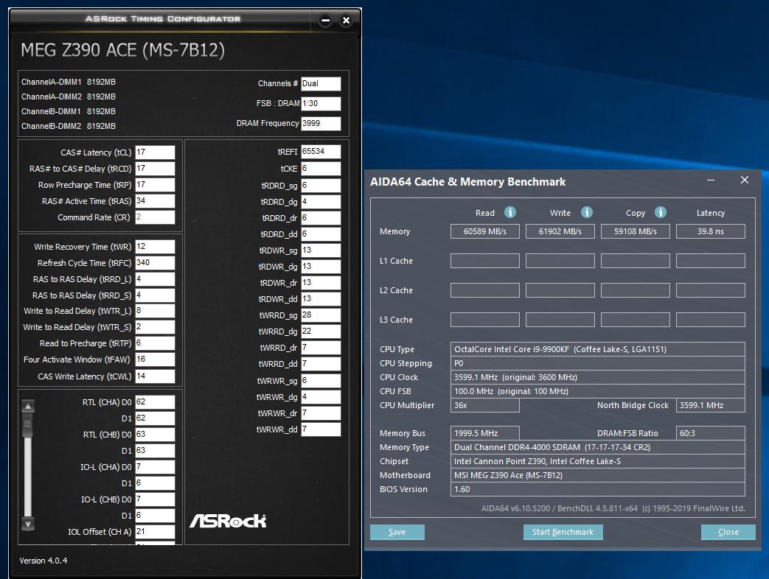Click the tWRWR_sg value field

click(321, 381)
